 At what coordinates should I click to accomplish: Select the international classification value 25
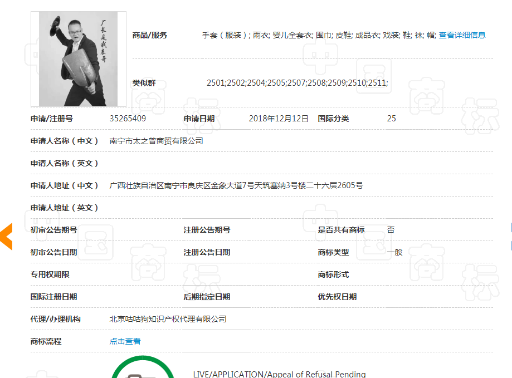point(391,118)
